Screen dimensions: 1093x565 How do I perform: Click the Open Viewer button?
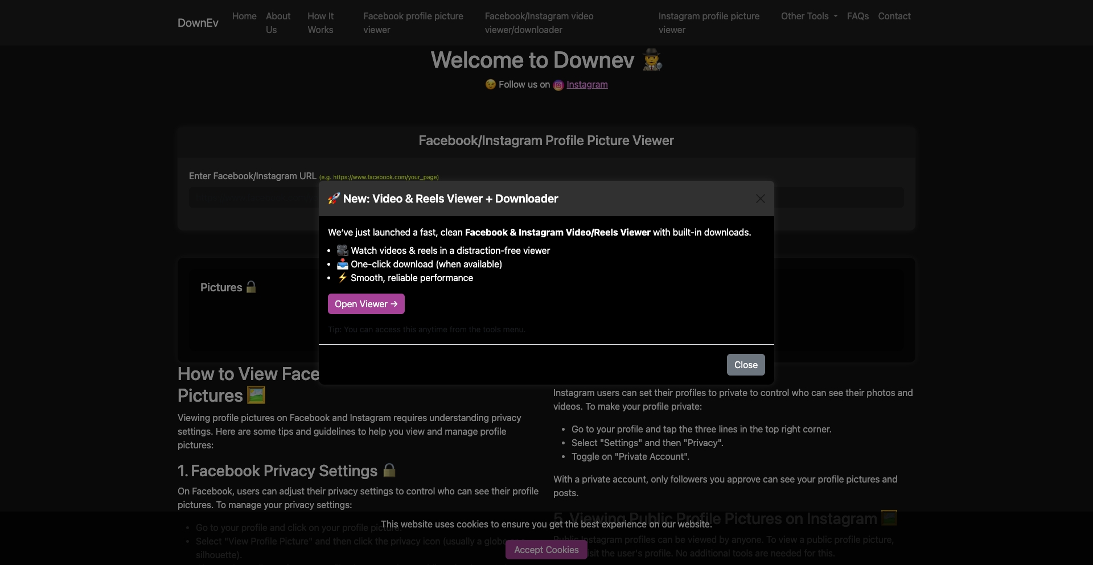click(366, 304)
